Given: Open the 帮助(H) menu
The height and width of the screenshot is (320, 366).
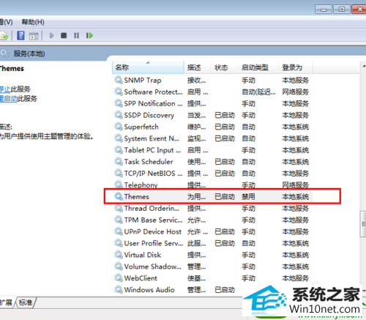Looking at the screenshot, I should (33, 22).
